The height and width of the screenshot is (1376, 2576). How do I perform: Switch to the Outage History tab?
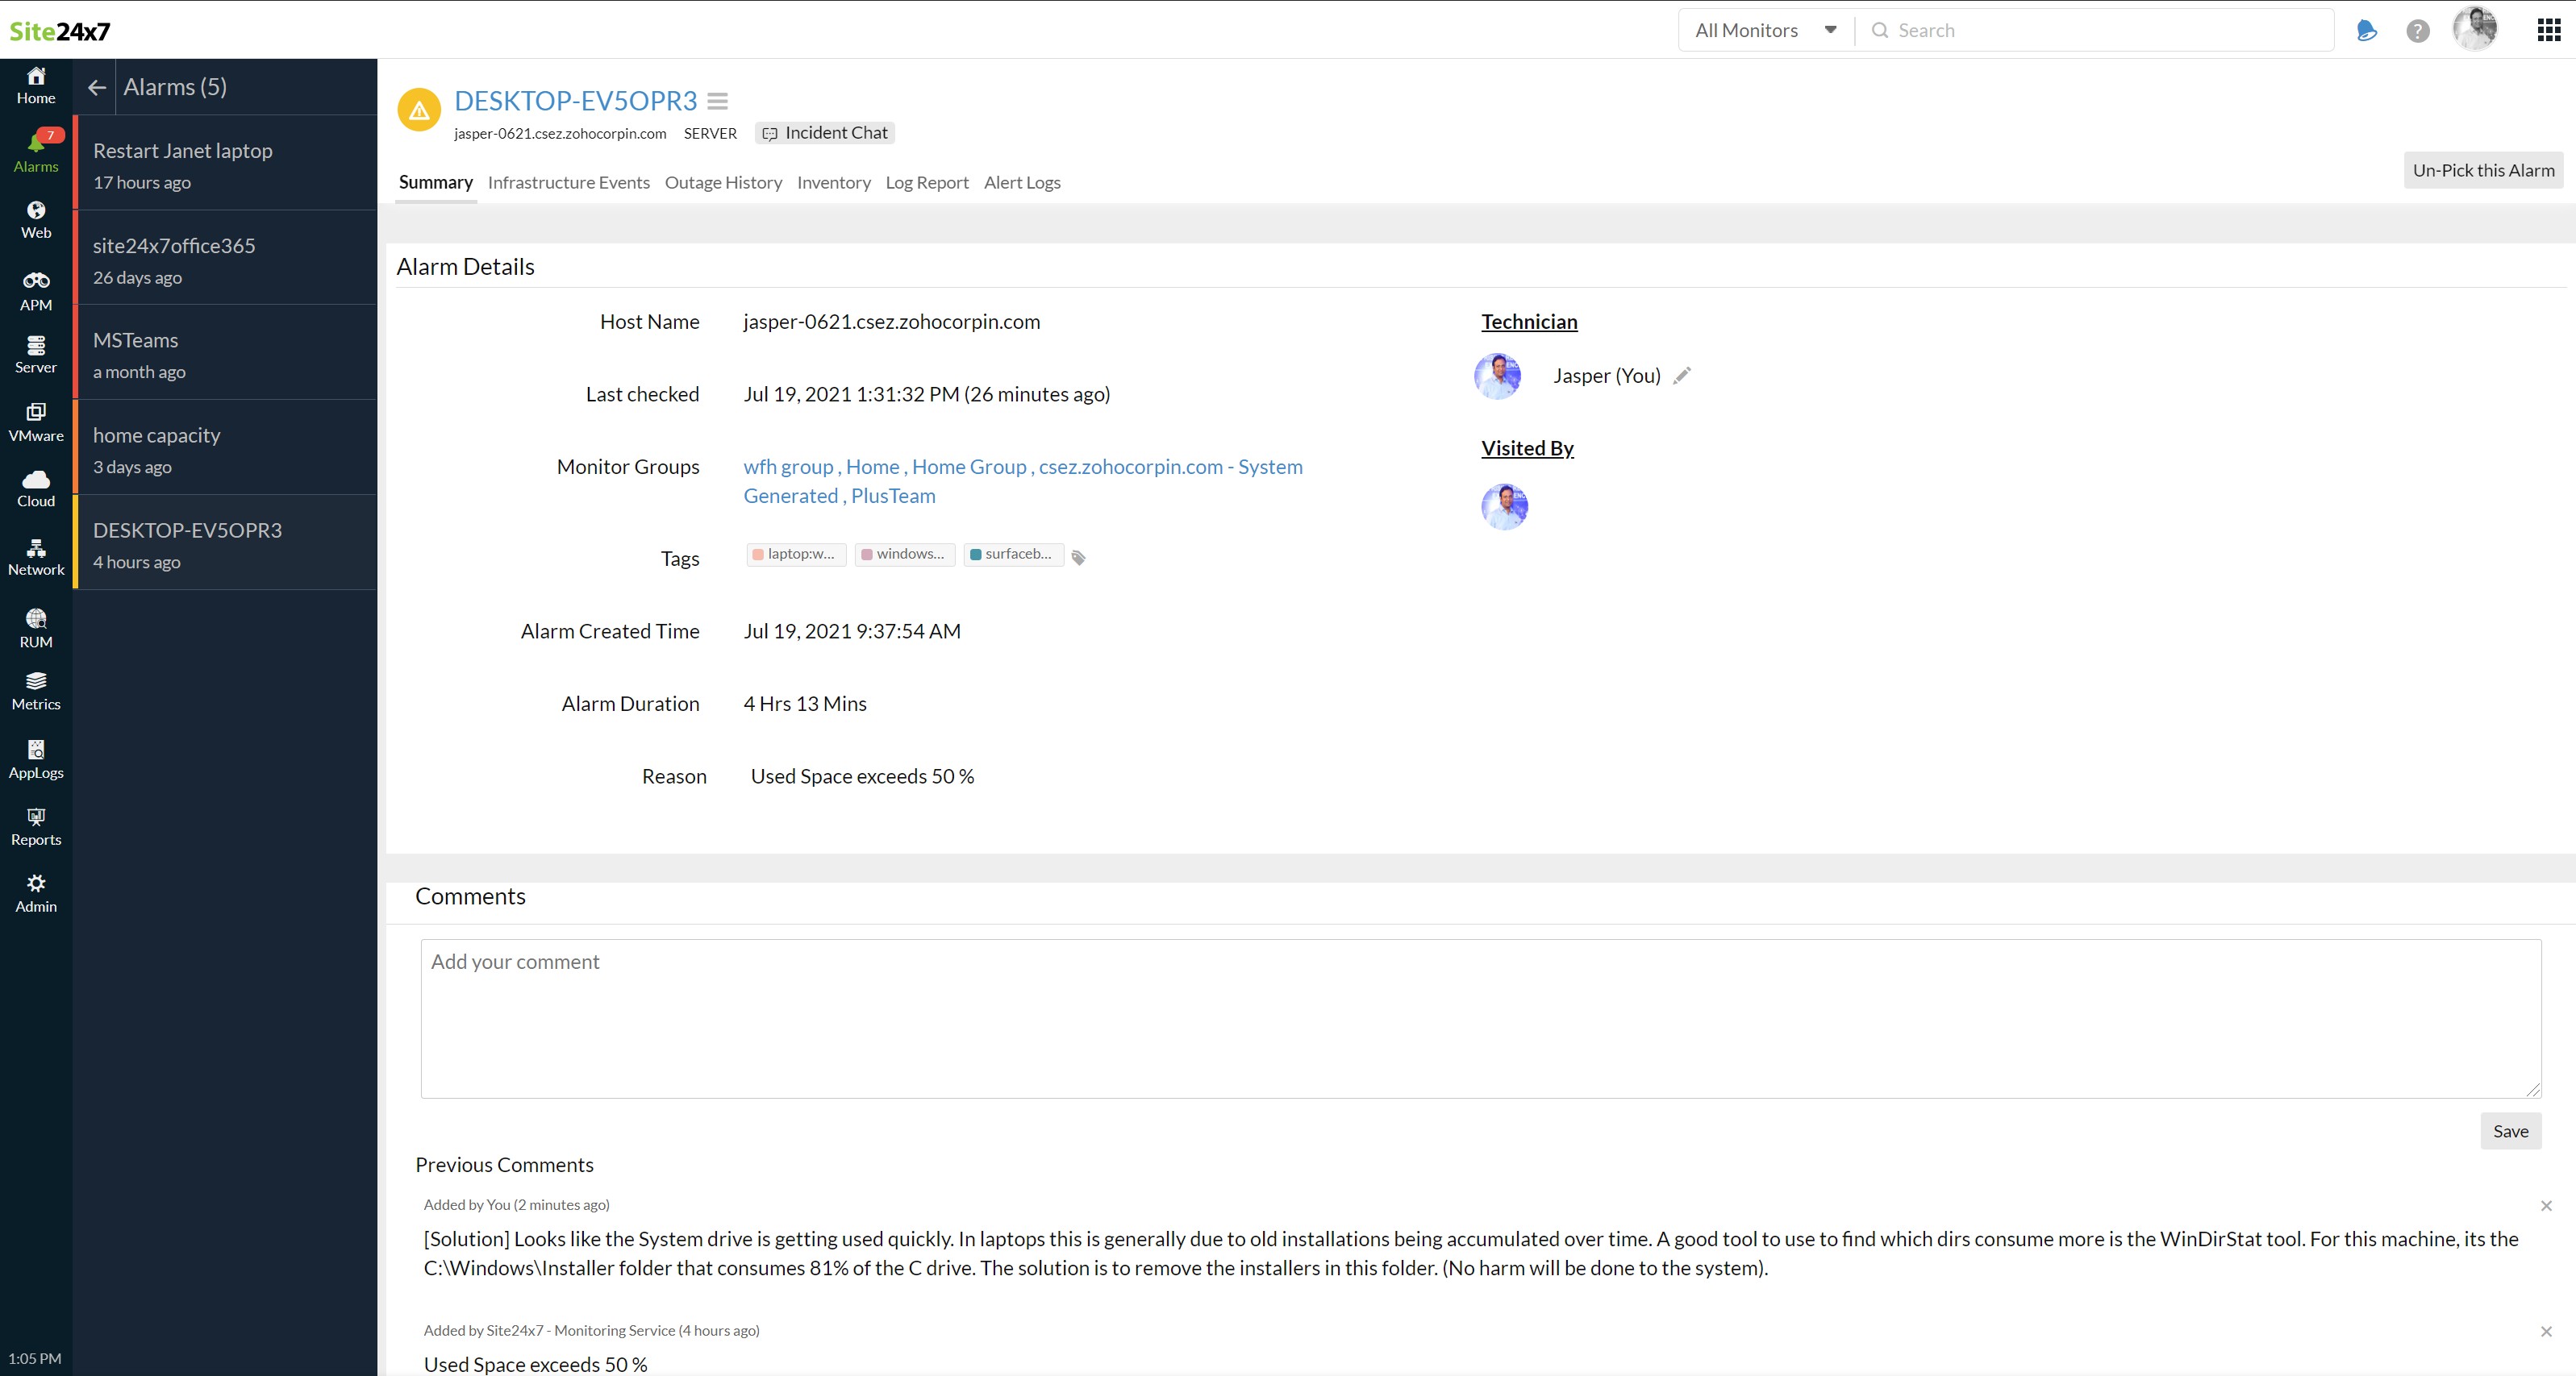pos(723,183)
